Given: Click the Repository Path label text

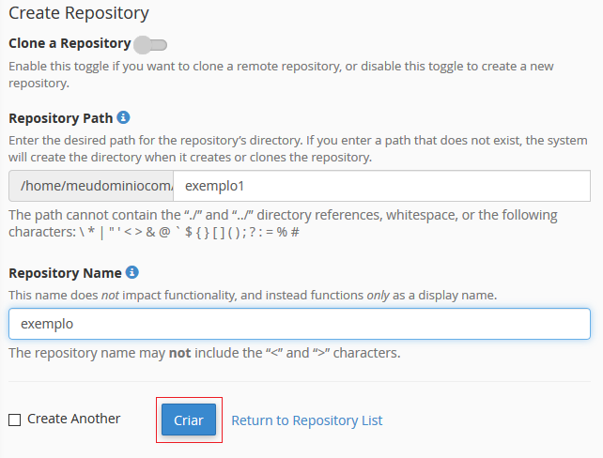Looking at the screenshot, I should pos(60,118).
